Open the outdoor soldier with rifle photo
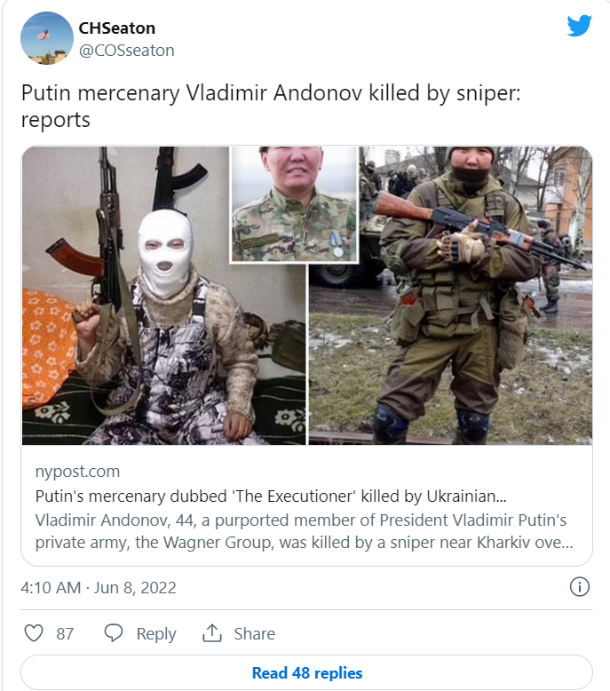 pyautogui.click(x=450, y=295)
